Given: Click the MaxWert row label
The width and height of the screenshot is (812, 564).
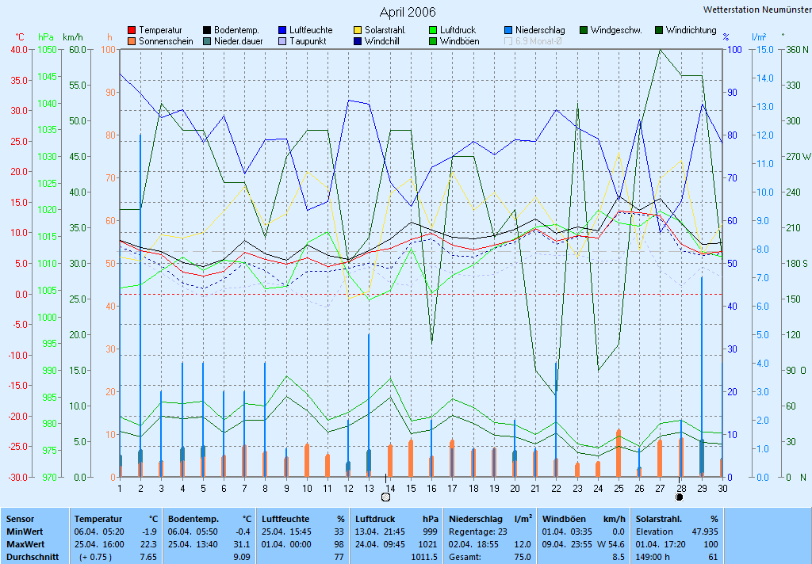Looking at the screenshot, I should tap(26, 544).
